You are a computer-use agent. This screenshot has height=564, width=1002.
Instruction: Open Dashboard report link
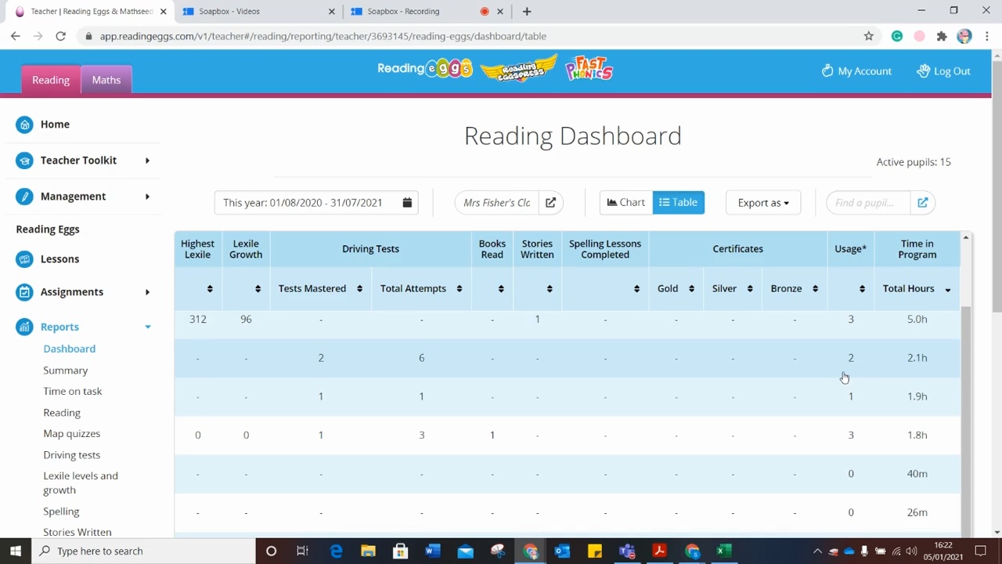click(x=70, y=349)
